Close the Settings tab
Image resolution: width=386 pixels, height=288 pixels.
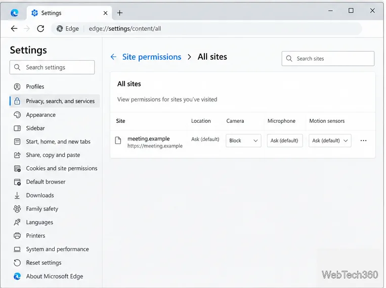tap(105, 13)
